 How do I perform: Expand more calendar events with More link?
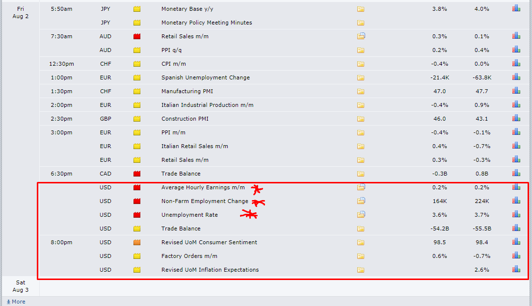(x=16, y=302)
